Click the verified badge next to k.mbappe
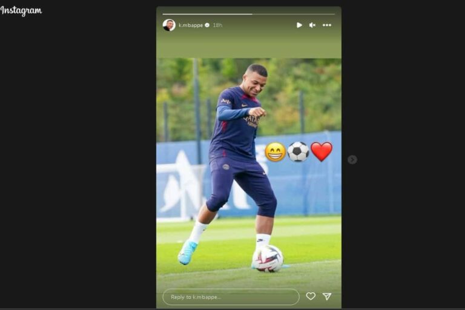Screen dimensions: 465x310 207,25
